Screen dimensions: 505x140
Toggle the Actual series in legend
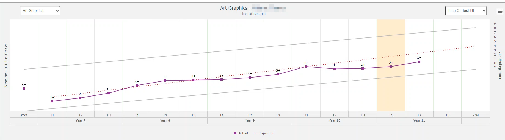241,133
